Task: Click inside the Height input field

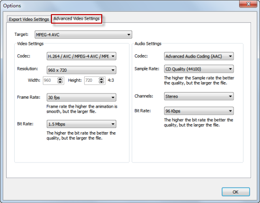Action: click(91, 80)
